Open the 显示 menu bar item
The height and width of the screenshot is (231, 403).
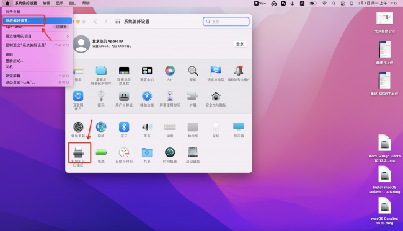coord(60,3)
